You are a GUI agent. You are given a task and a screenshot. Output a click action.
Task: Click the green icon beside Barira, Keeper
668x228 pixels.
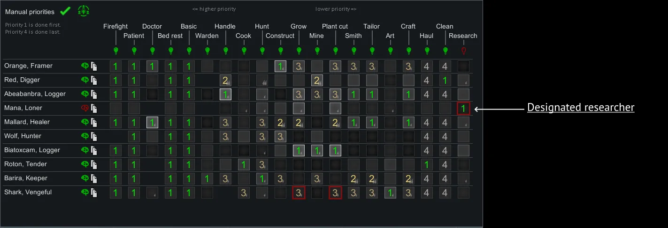[85, 178]
